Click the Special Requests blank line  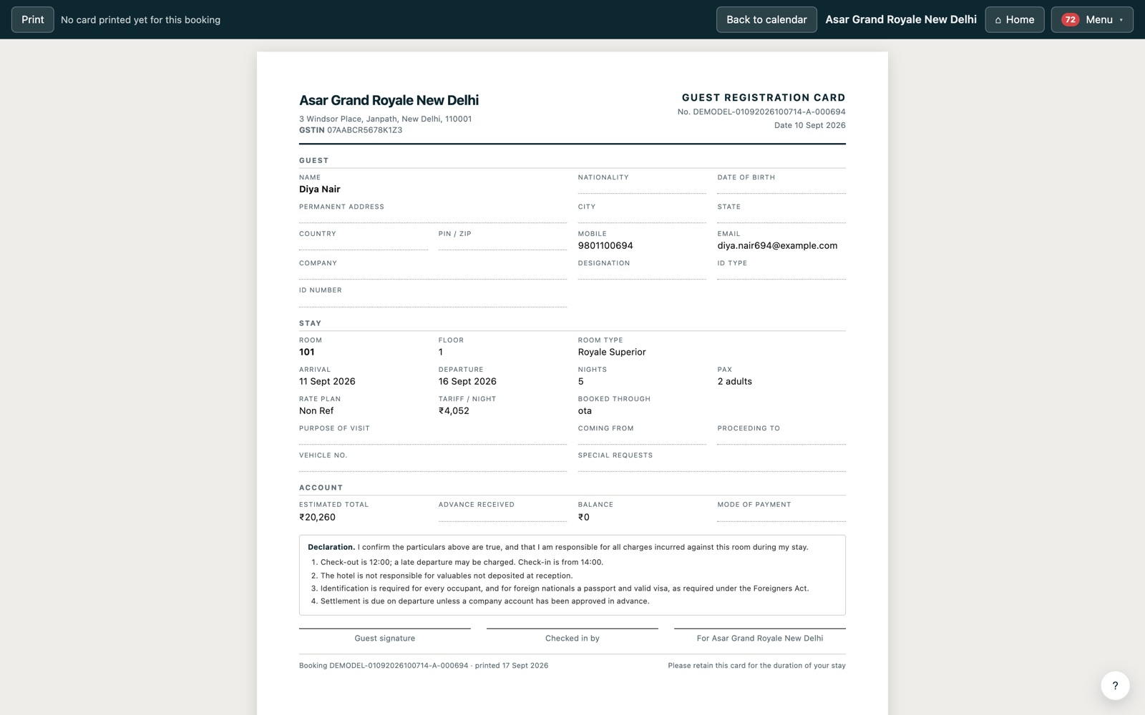[x=712, y=466]
